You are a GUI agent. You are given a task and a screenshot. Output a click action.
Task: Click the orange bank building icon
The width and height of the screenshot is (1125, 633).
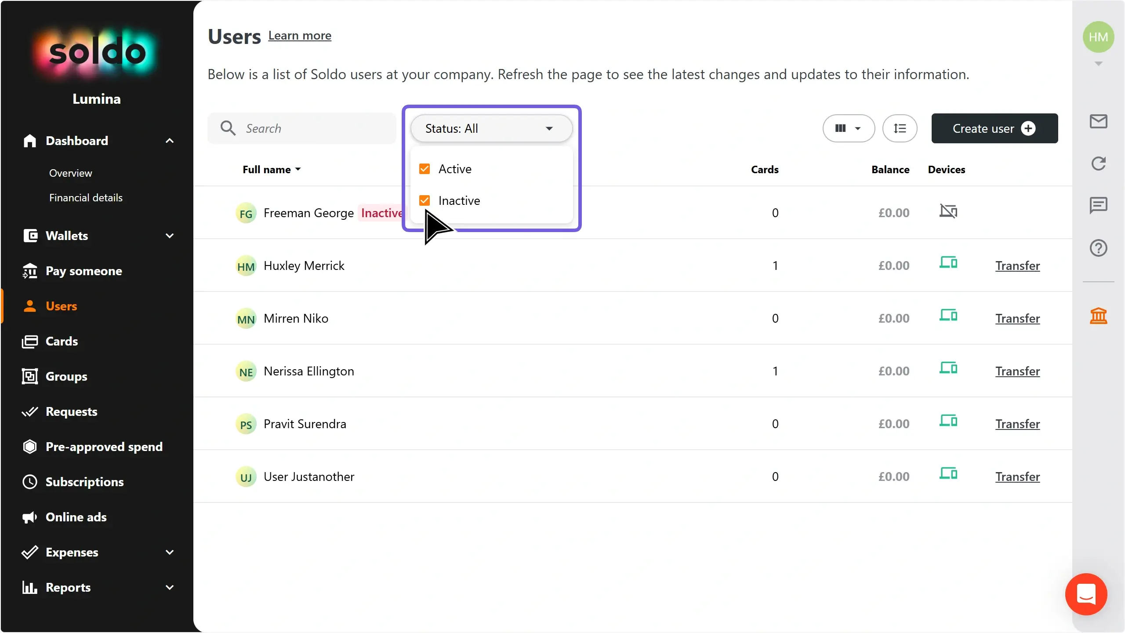[1098, 316]
